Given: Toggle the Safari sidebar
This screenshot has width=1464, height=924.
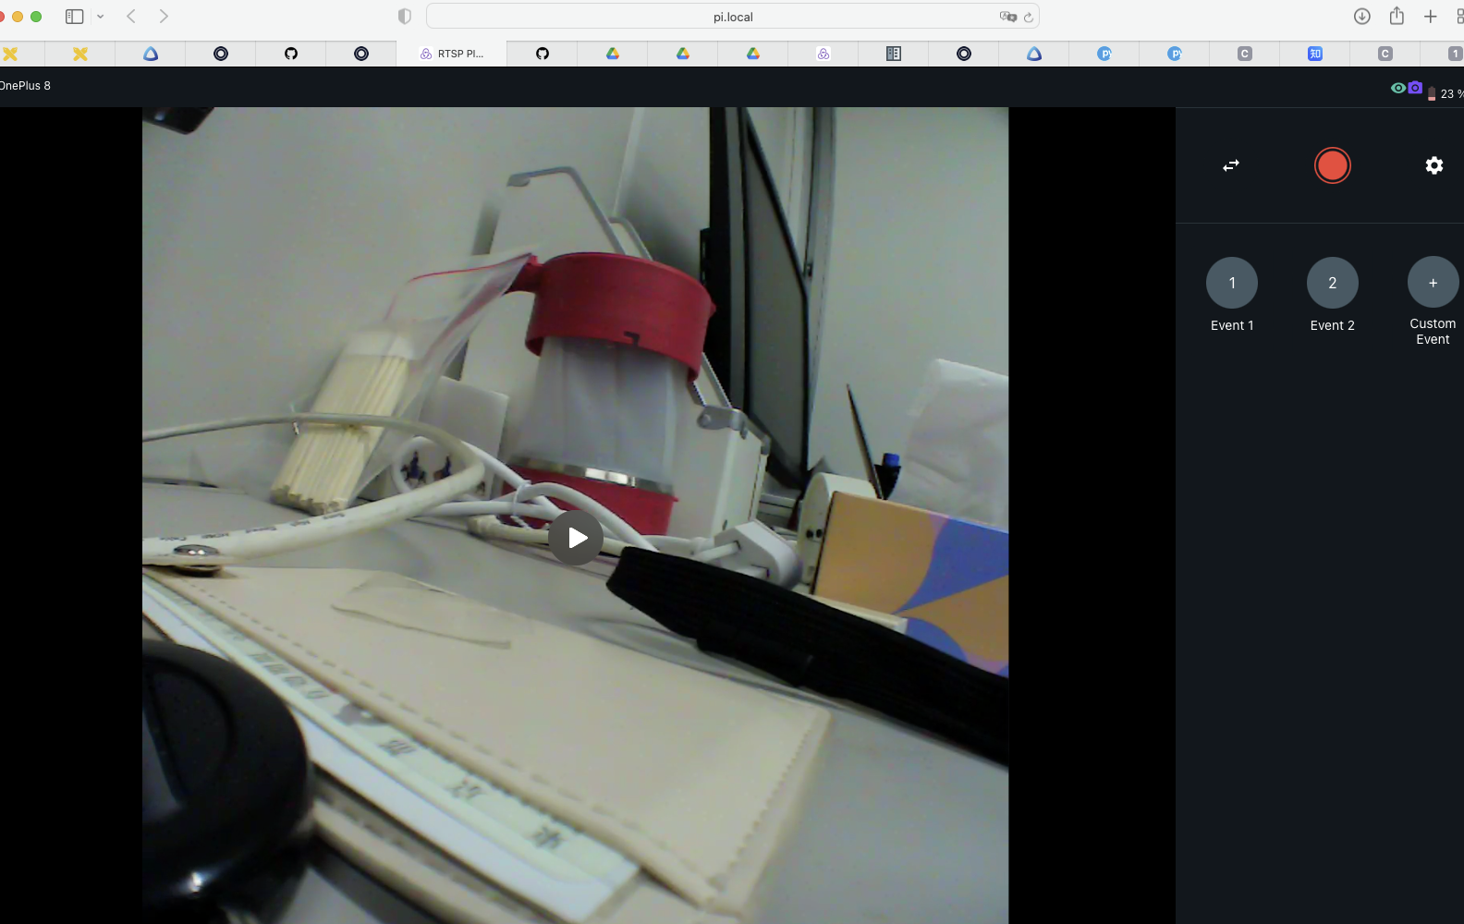Looking at the screenshot, I should click(x=75, y=17).
